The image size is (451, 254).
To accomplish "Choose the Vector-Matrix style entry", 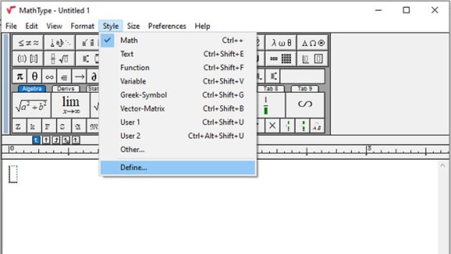I will click(178, 108).
